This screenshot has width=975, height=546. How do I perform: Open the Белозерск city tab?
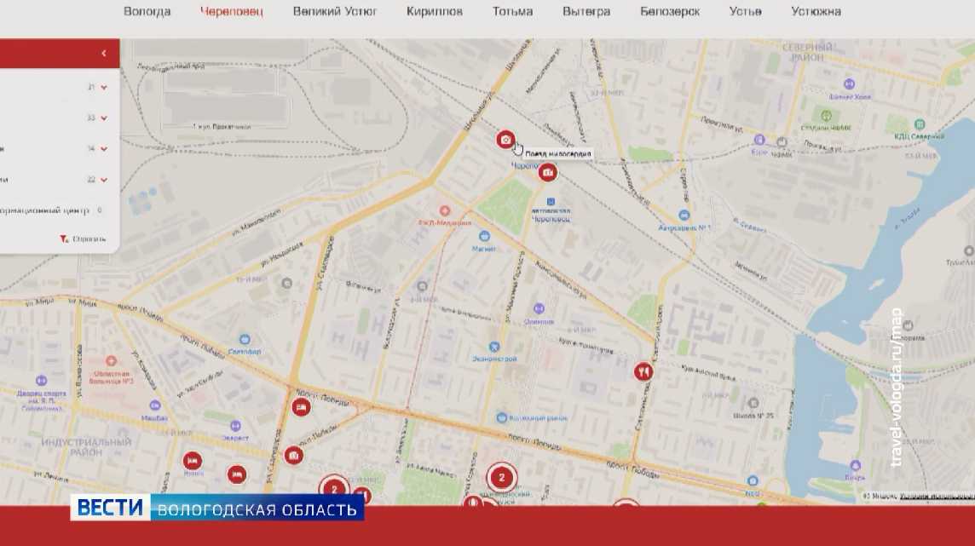click(x=670, y=11)
